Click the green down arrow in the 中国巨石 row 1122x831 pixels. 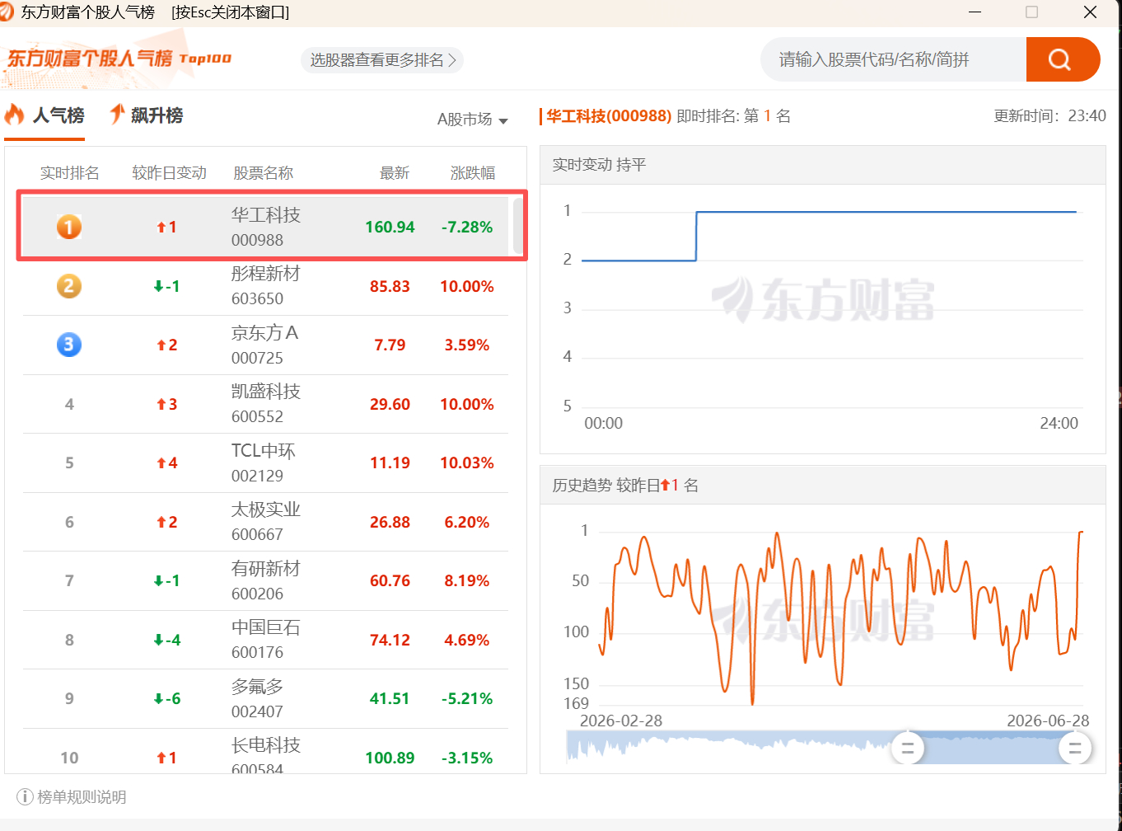coord(158,641)
